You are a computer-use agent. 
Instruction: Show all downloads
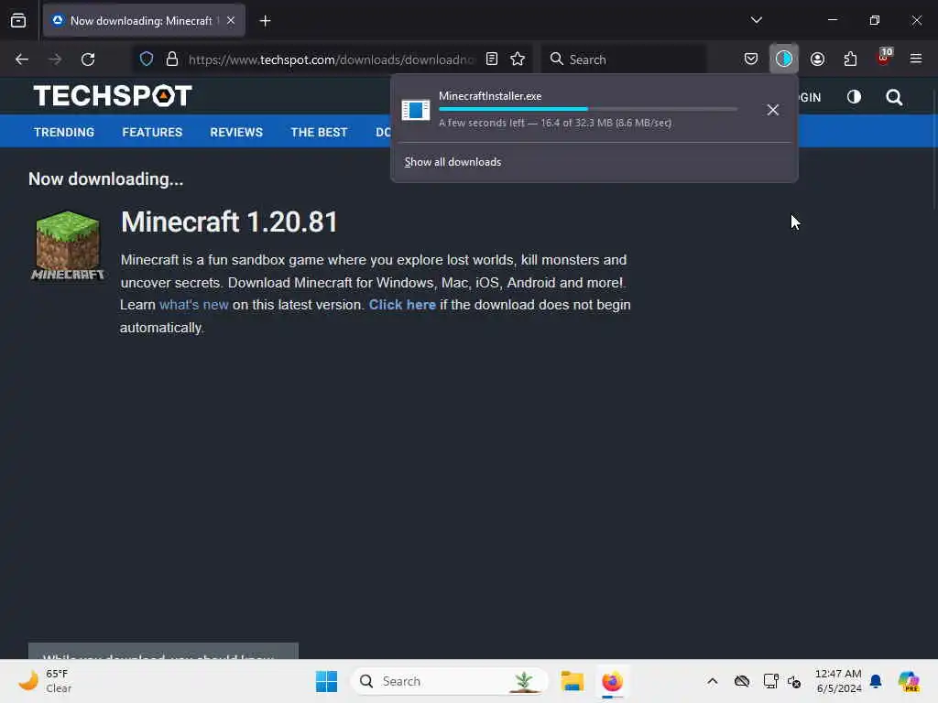(x=453, y=162)
